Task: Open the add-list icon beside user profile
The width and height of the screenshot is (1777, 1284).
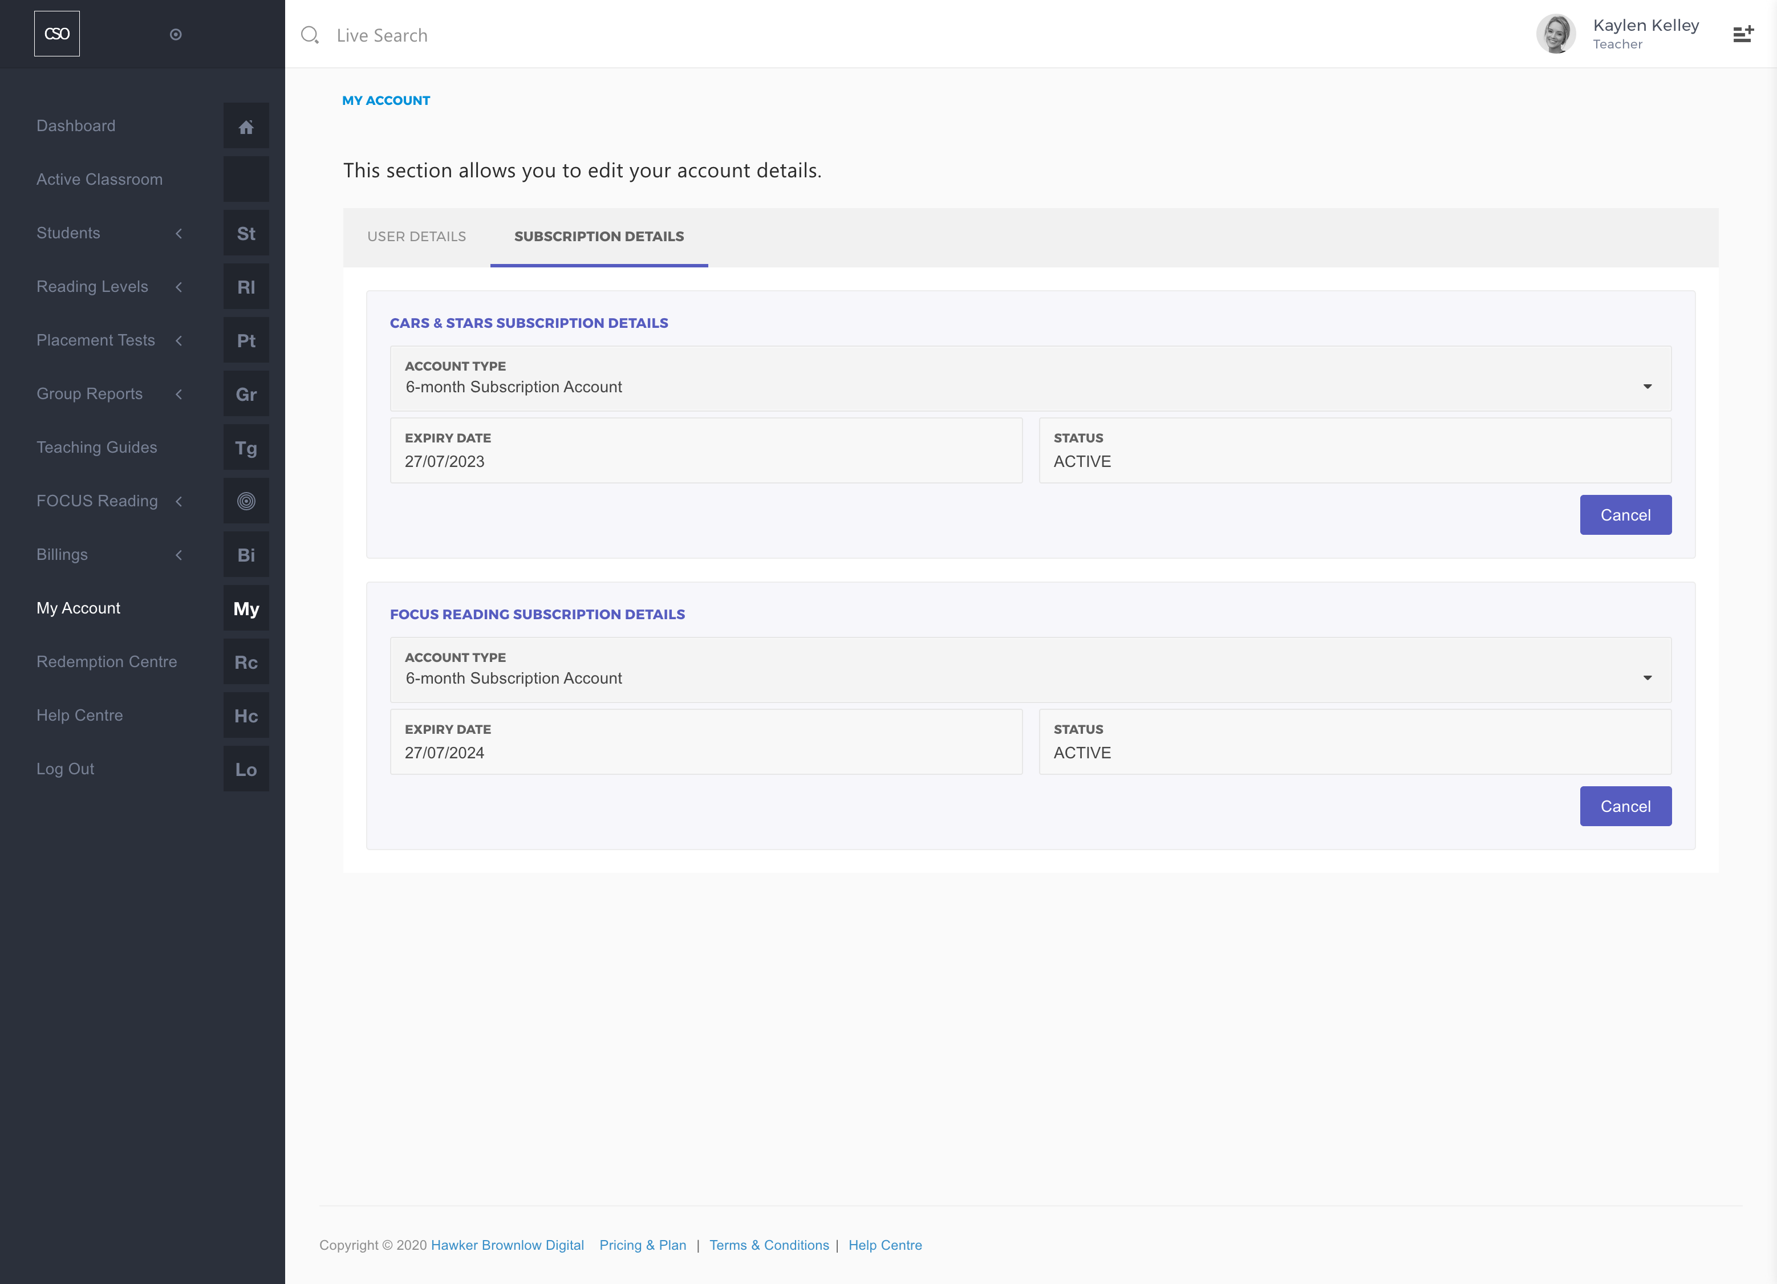Action: [1743, 34]
